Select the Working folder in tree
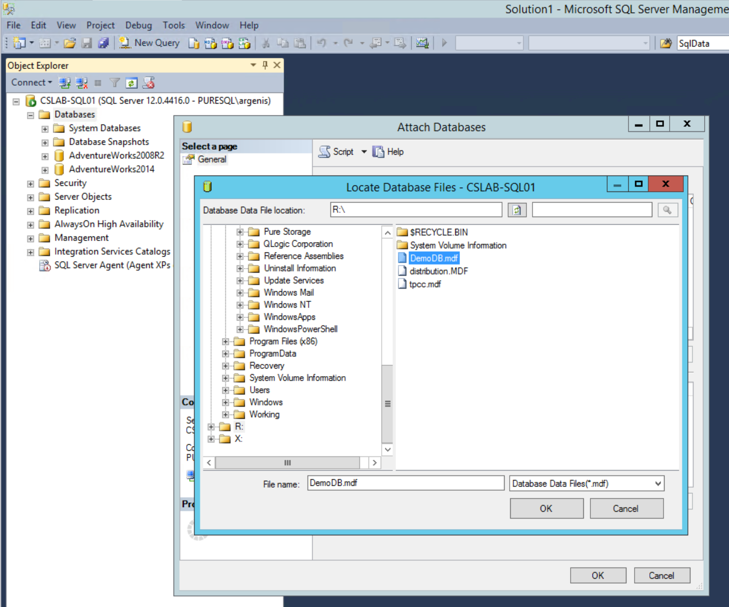The width and height of the screenshot is (729, 607). pyautogui.click(x=264, y=414)
